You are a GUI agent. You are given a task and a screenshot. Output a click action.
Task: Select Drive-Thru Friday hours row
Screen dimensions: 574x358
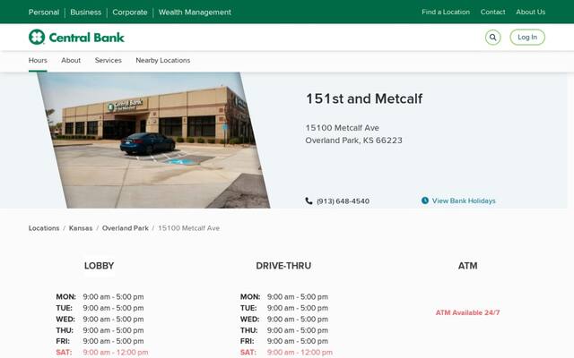[284, 341]
